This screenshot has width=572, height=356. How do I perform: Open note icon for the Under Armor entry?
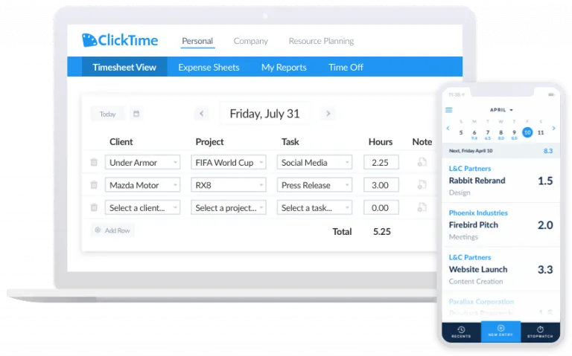(422, 162)
